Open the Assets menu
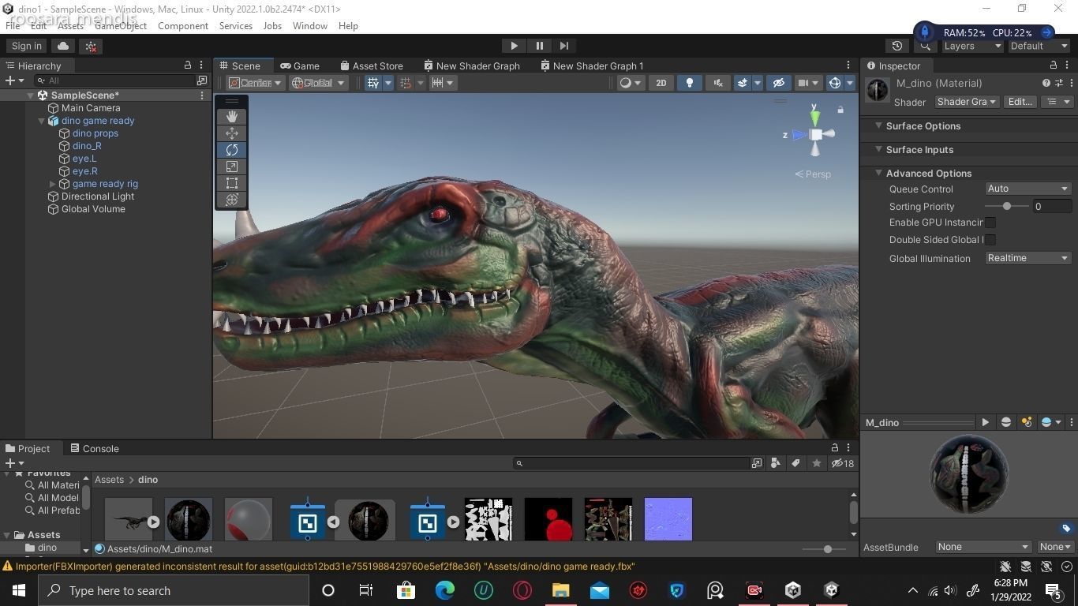 (x=70, y=25)
